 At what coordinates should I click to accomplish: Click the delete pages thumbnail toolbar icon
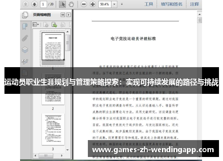click(x=46, y=24)
